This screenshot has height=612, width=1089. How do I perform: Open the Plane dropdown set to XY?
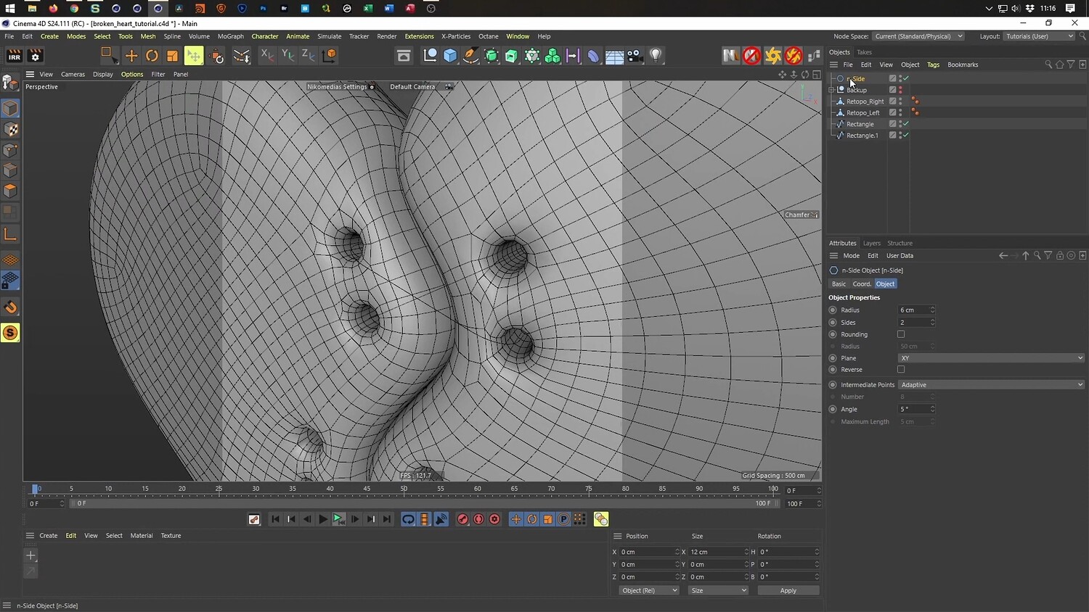click(990, 358)
